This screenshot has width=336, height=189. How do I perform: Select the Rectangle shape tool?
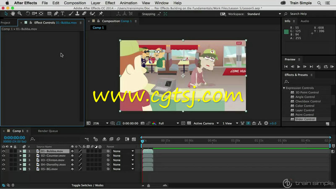pyautogui.click(x=49, y=14)
